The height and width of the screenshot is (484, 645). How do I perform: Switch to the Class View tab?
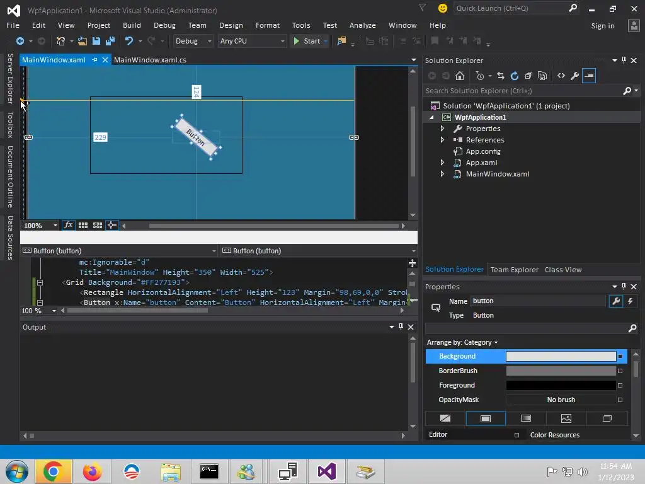(x=563, y=270)
